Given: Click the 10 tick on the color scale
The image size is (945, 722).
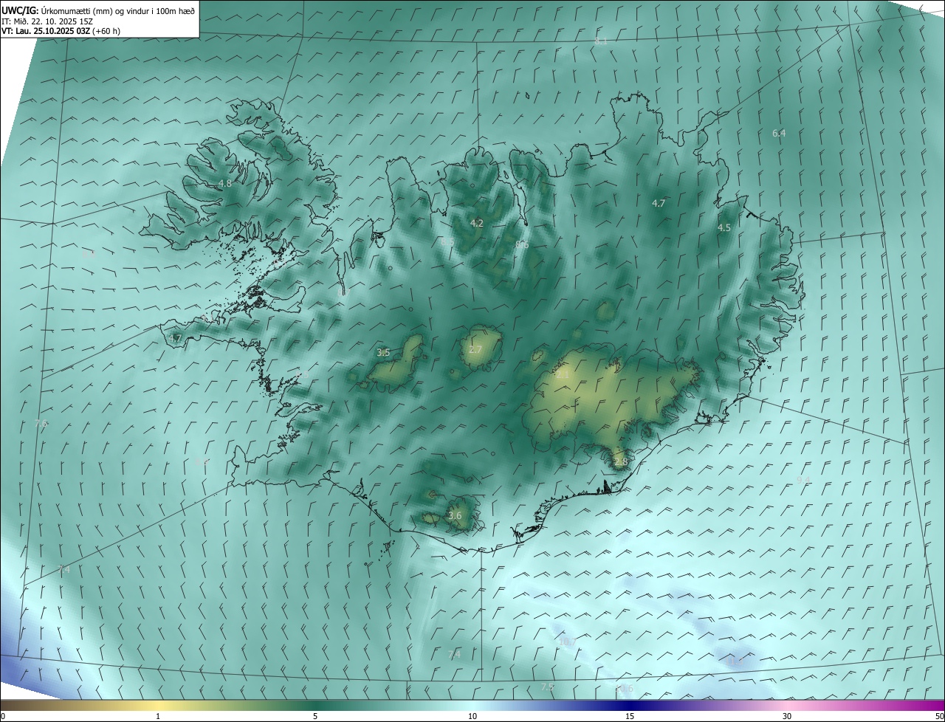Looking at the screenshot, I should (x=472, y=716).
